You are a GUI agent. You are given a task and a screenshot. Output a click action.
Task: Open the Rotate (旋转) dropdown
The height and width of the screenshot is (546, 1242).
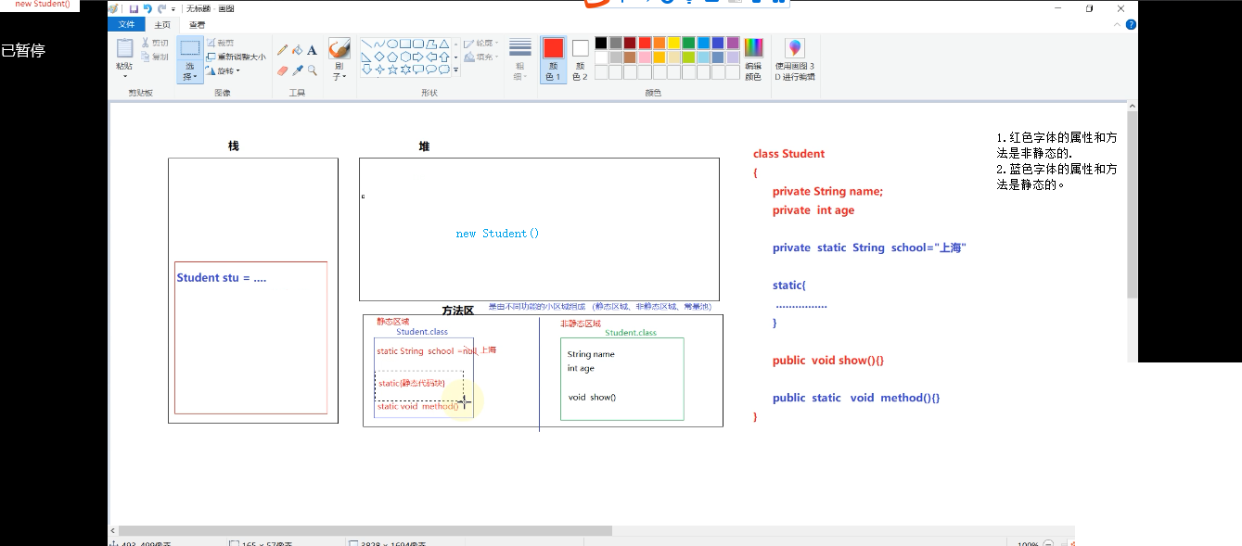coord(223,70)
